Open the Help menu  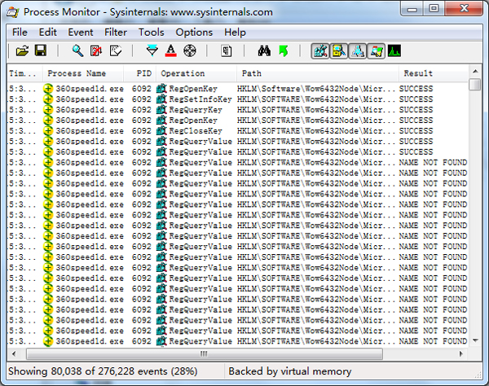click(x=235, y=32)
